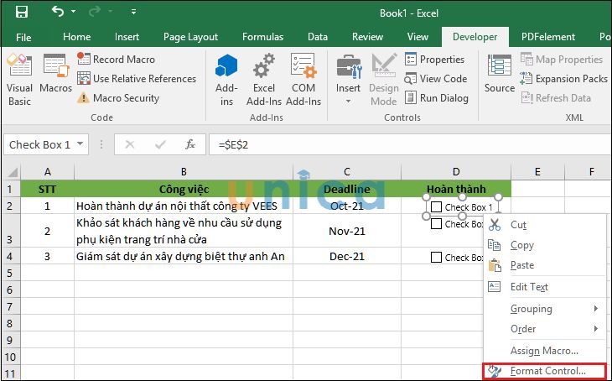Click Refresh Data in XML group
Image resolution: width=612 pixels, height=381 pixels.
click(556, 97)
